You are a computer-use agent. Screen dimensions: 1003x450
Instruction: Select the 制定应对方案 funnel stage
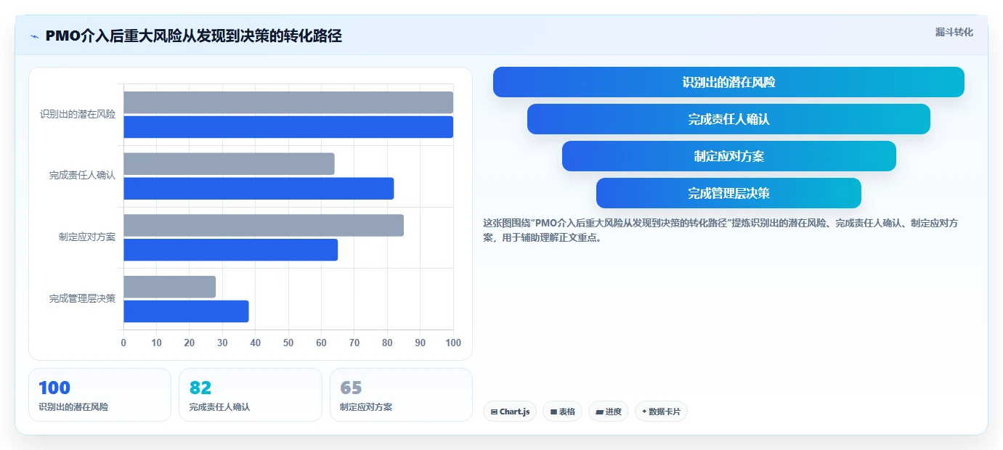point(728,156)
